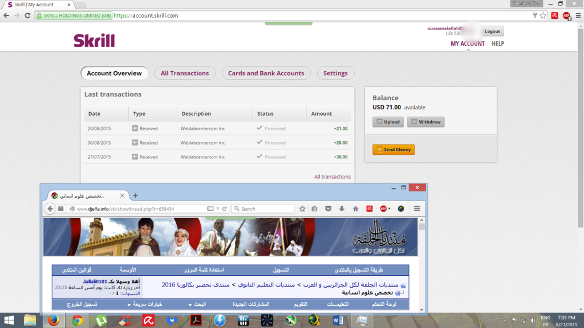Click the +21.00 amount in transactions
584x328 pixels.
click(x=341, y=129)
